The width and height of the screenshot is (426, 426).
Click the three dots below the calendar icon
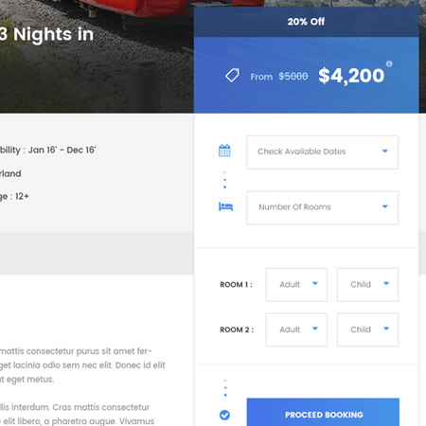(224, 180)
